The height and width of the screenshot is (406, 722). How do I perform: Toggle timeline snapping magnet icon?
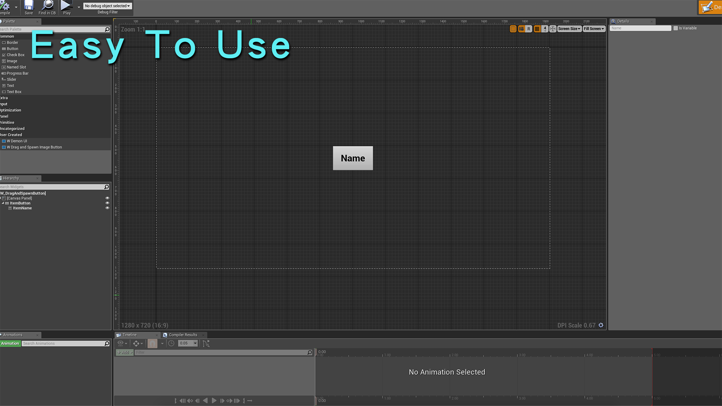point(152,343)
